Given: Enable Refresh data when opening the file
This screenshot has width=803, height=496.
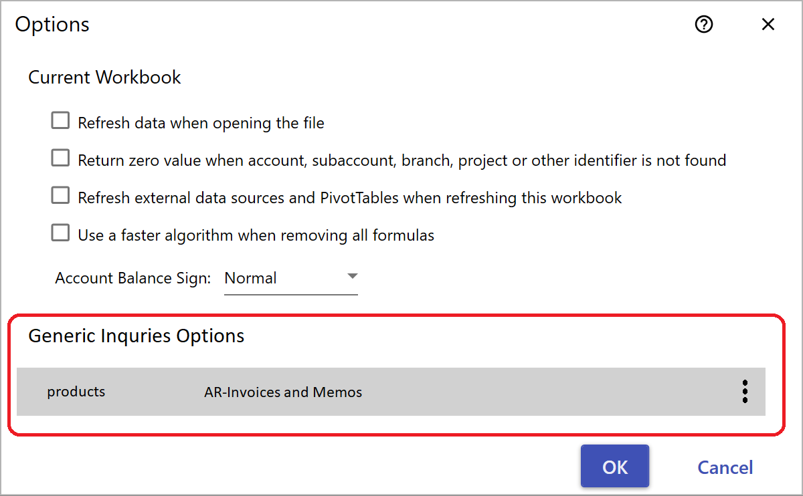Looking at the screenshot, I should point(61,121).
